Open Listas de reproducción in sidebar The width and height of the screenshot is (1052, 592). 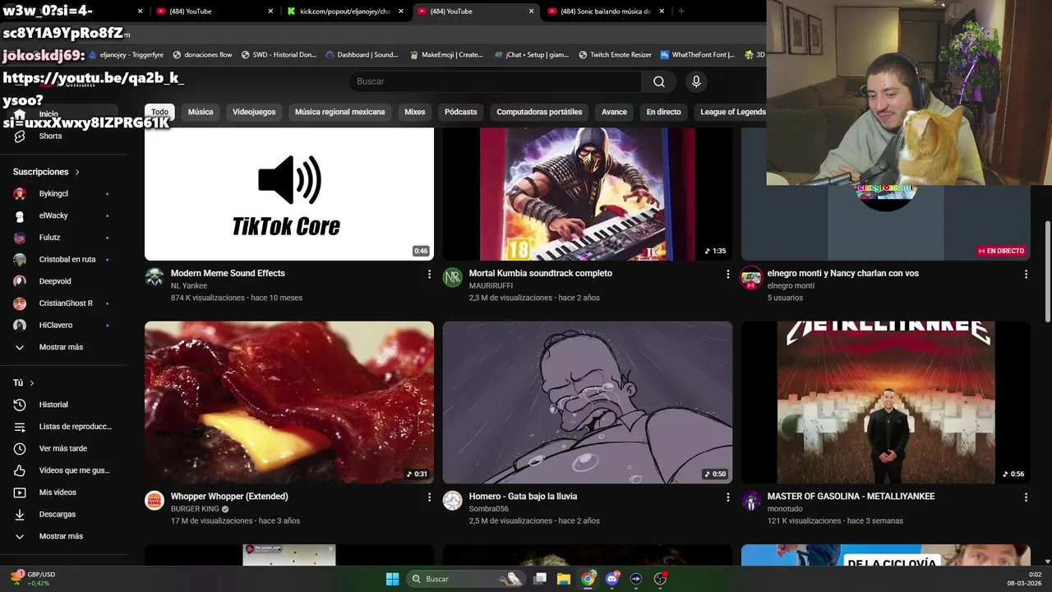click(x=62, y=427)
